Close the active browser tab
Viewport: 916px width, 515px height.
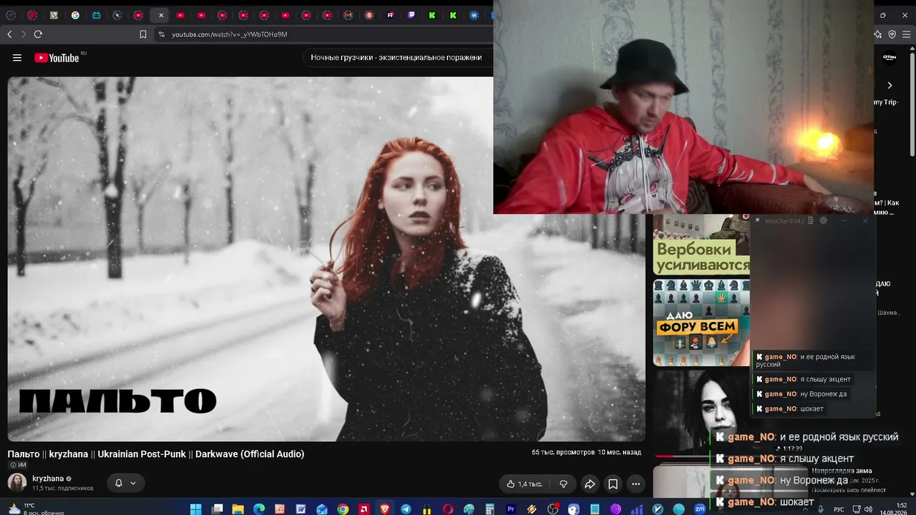(x=161, y=15)
